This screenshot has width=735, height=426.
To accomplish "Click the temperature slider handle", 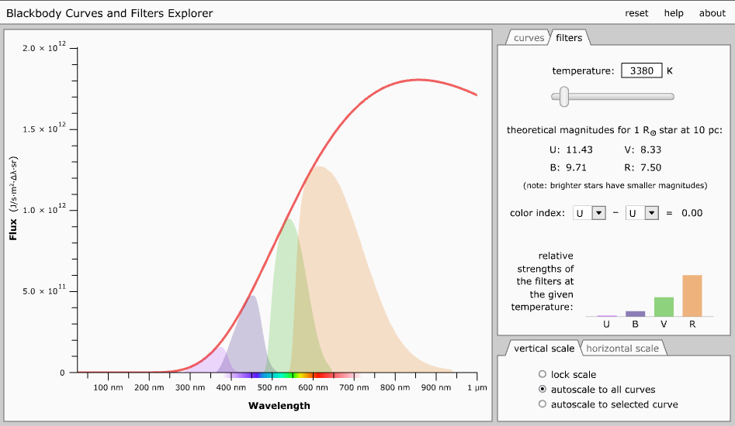I will [x=564, y=97].
